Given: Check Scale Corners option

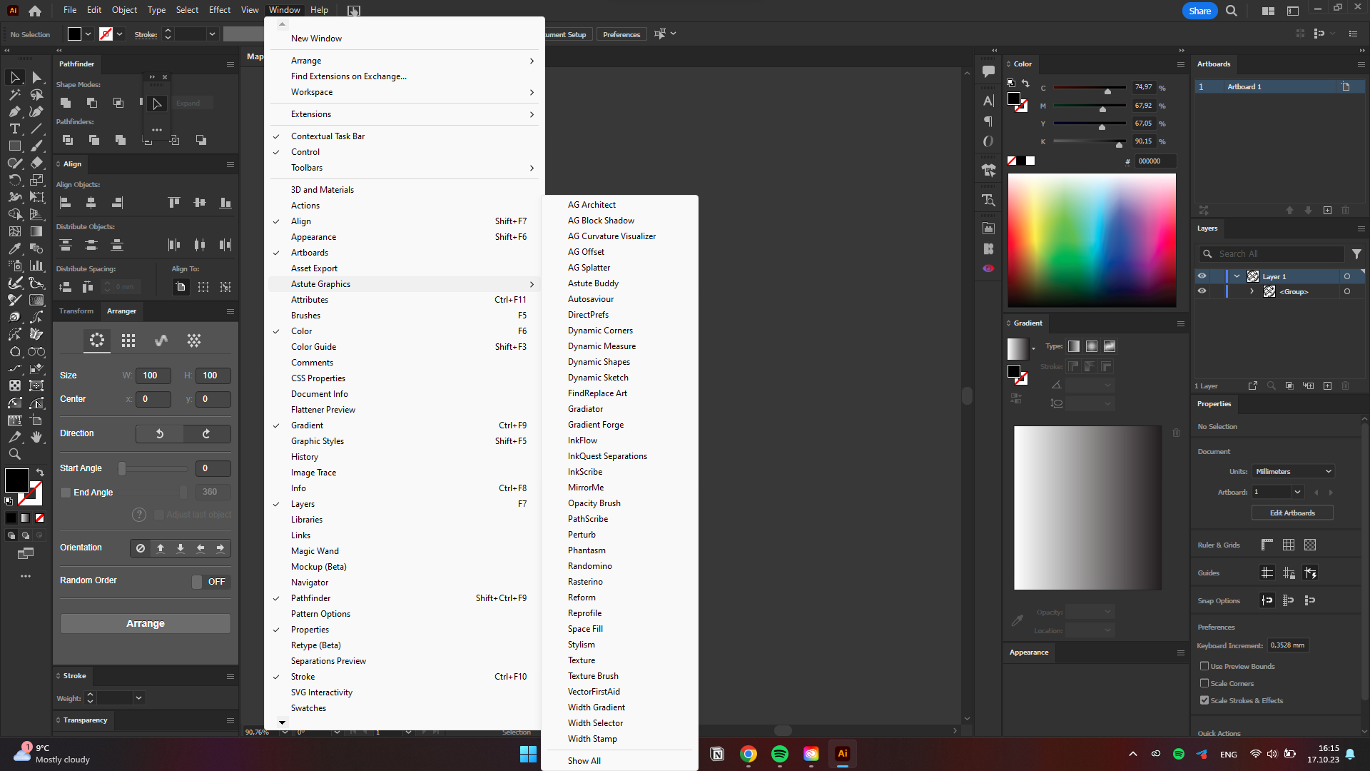Looking at the screenshot, I should [1204, 683].
